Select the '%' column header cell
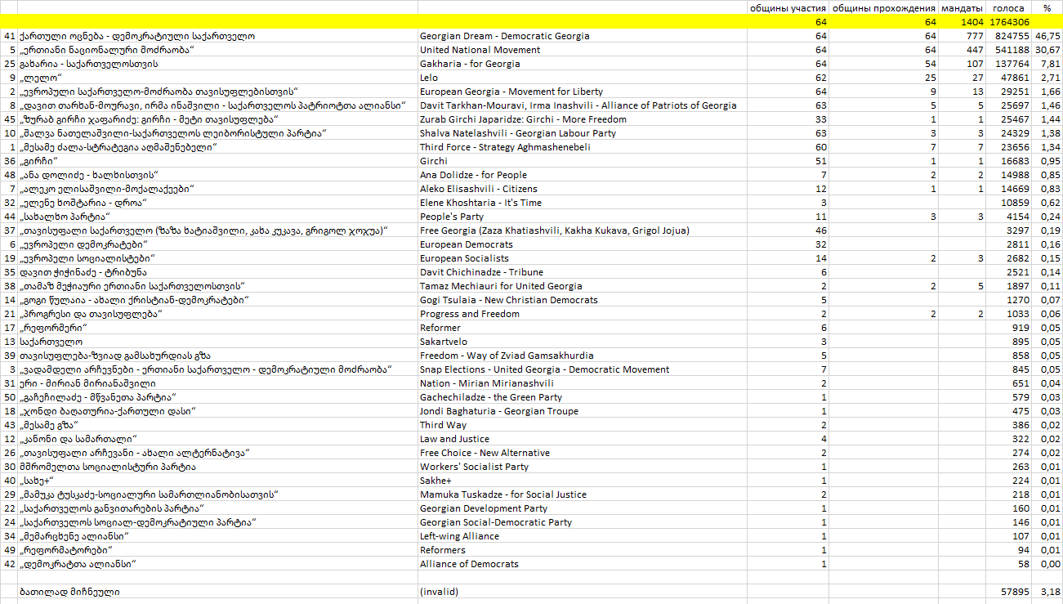The width and height of the screenshot is (1063, 604). click(1047, 8)
